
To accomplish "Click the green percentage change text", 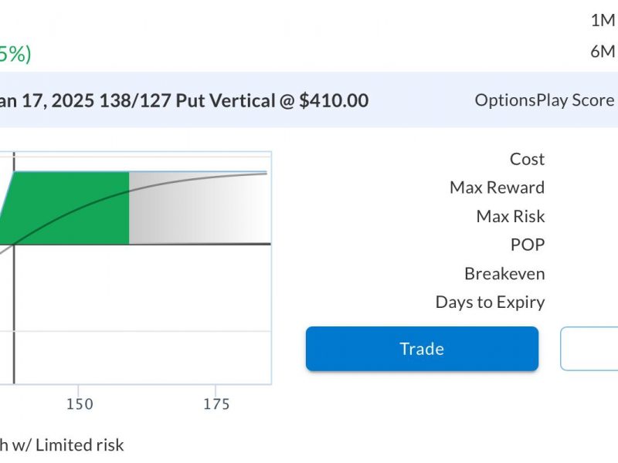I will click(15, 53).
